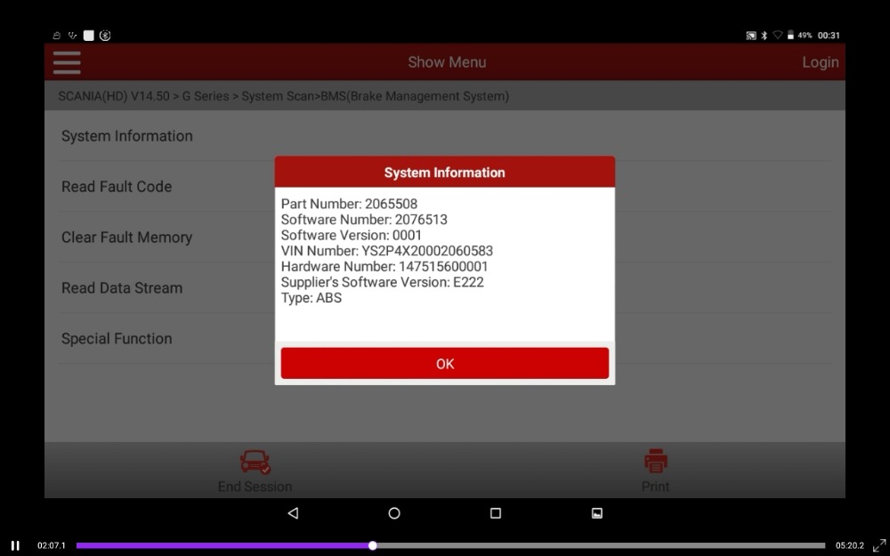Tap the Android back navigation triangle

point(293,513)
